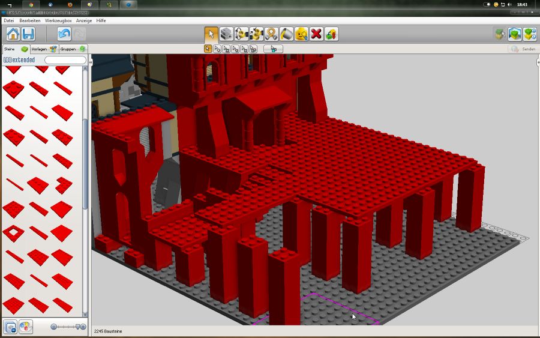Save the model with the floppy disk icon

click(28, 34)
